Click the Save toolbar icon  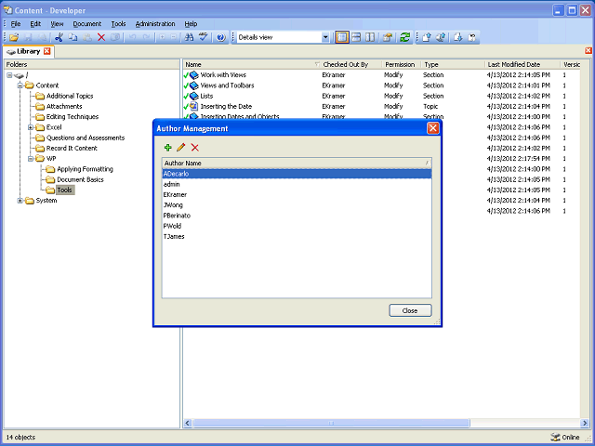(x=28, y=37)
